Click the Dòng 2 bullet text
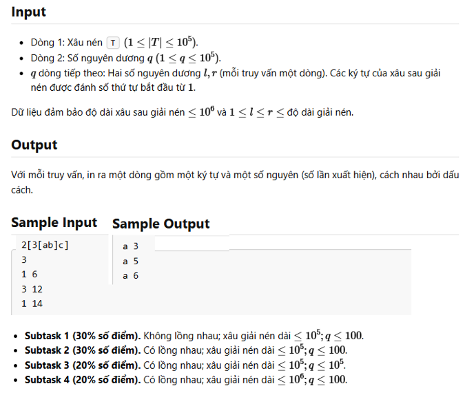This screenshot has width=465, height=395. click(126, 58)
